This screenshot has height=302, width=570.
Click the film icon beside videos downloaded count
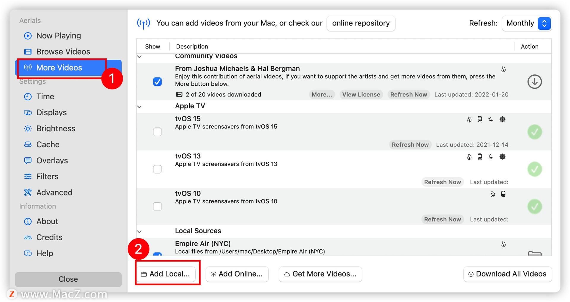point(179,95)
